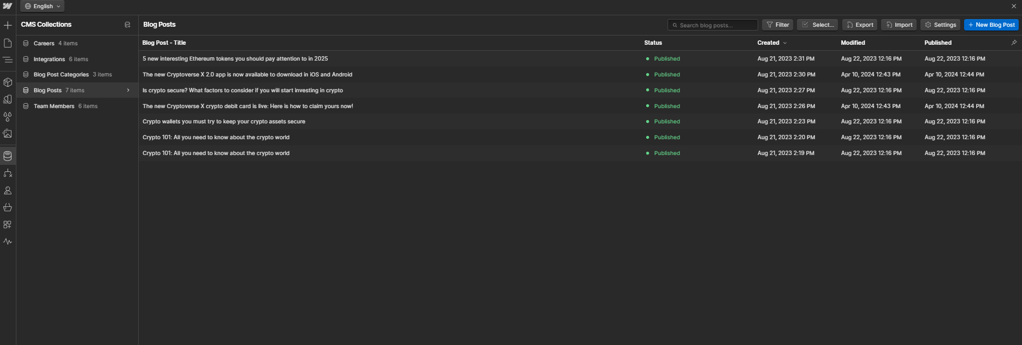Click published date of crypto debit card post
Image resolution: width=1022 pixels, height=345 pixels.
(954, 106)
